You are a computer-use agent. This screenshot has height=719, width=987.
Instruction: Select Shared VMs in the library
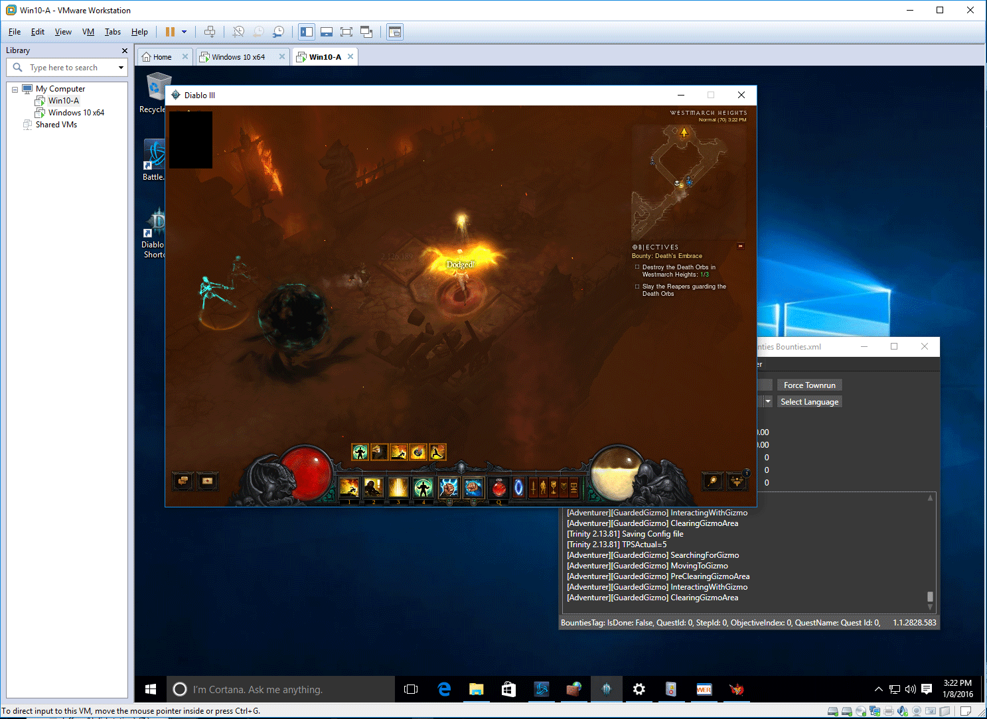click(x=56, y=125)
